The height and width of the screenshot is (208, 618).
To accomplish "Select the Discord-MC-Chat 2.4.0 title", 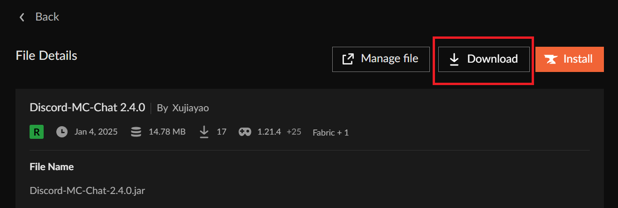I will [x=87, y=108].
